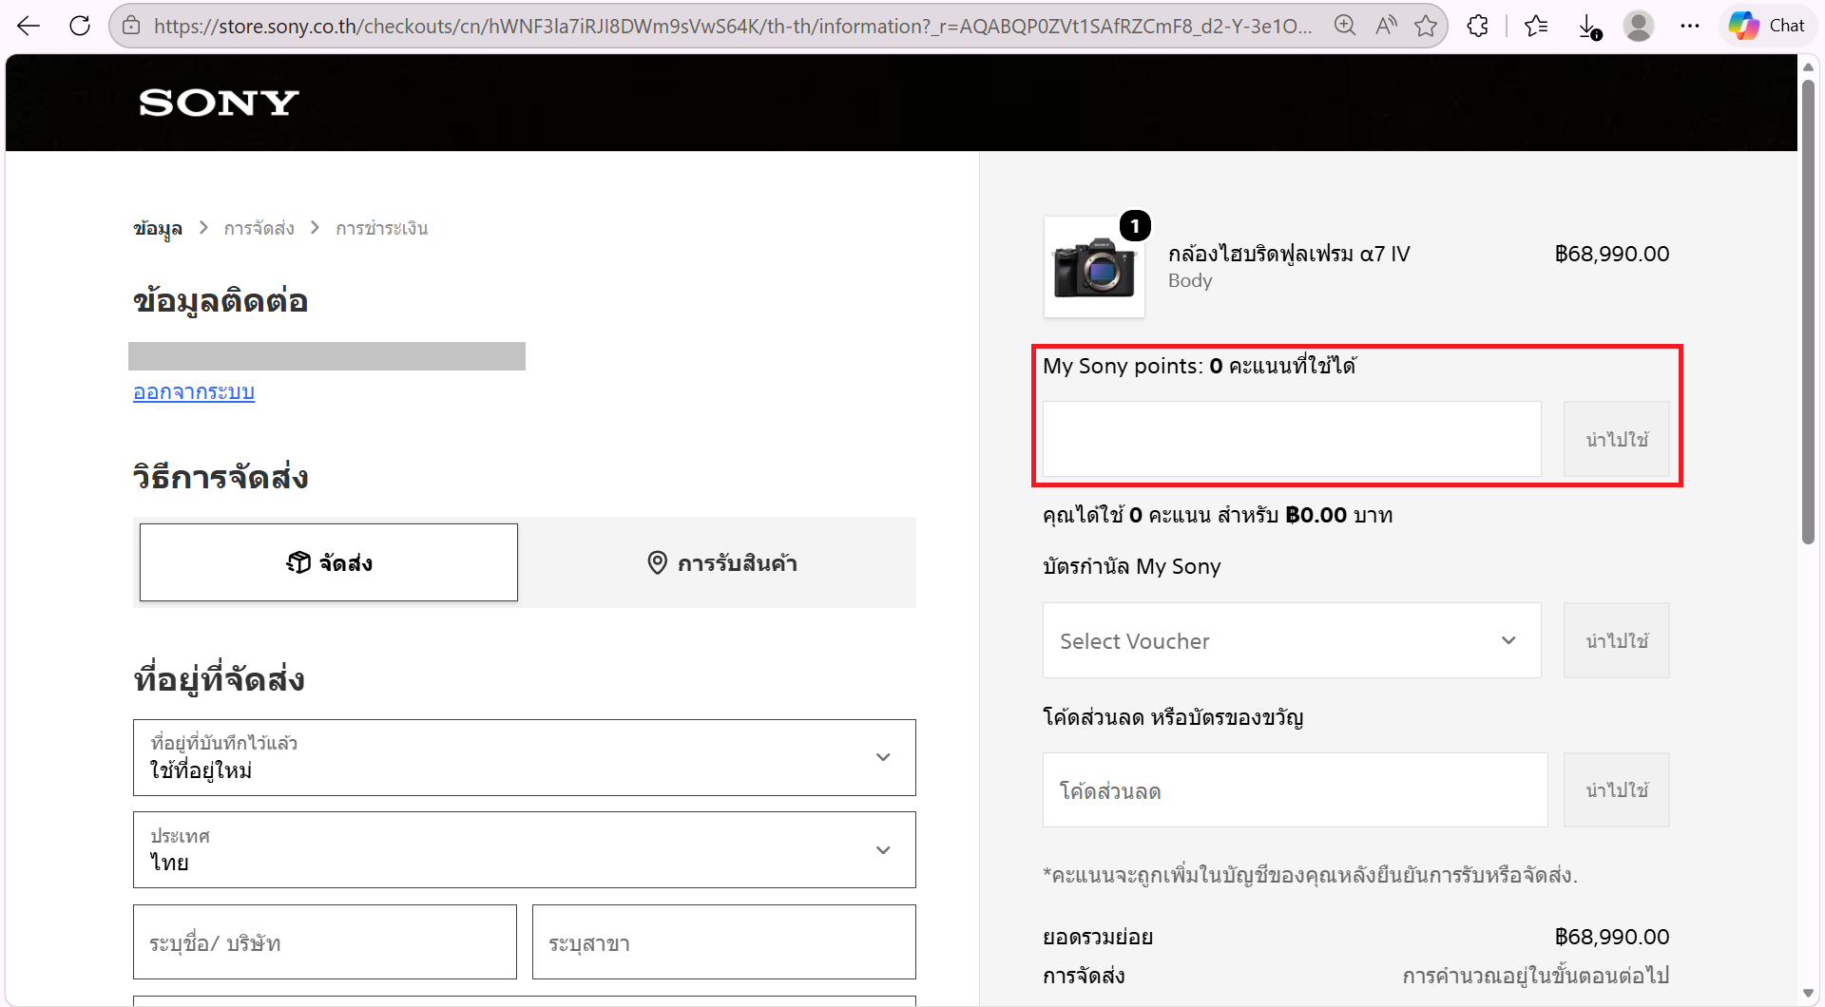Click the บัตรกำนัล My Sony label
This screenshot has height=1007, width=1825.
click(1131, 566)
